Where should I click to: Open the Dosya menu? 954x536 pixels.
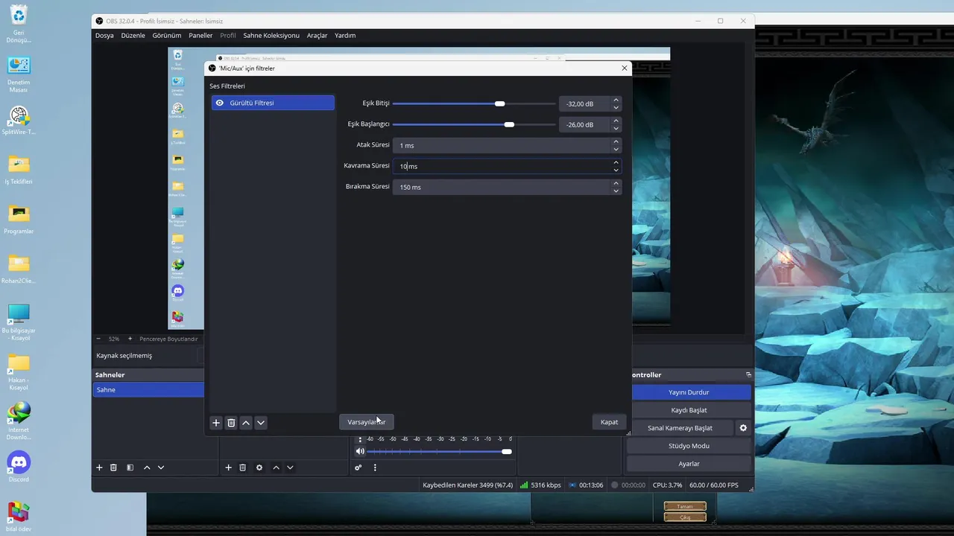[x=104, y=35]
